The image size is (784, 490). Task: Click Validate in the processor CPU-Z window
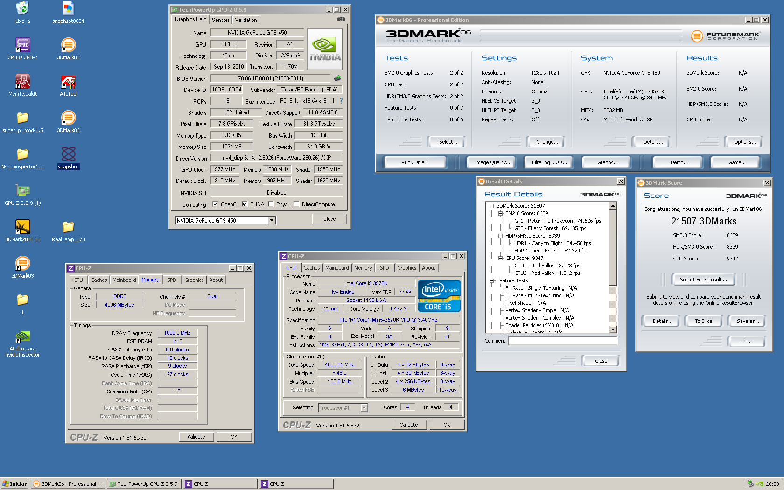click(409, 425)
